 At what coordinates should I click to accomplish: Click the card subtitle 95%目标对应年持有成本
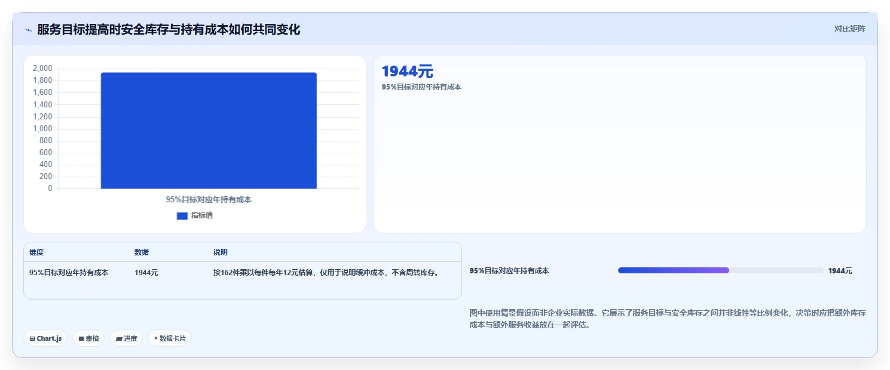click(421, 87)
